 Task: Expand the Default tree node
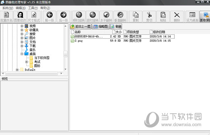pos(17,70)
